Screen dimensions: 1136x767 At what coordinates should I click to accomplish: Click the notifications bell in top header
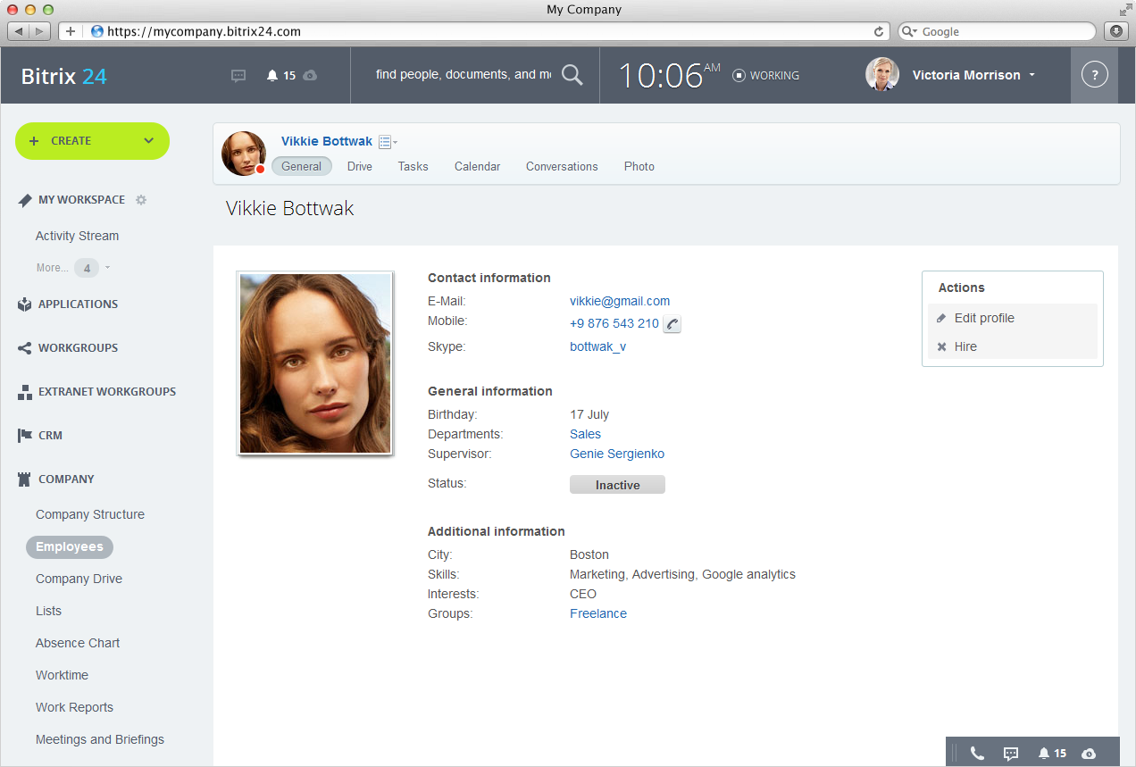click(x=272, y=76)
